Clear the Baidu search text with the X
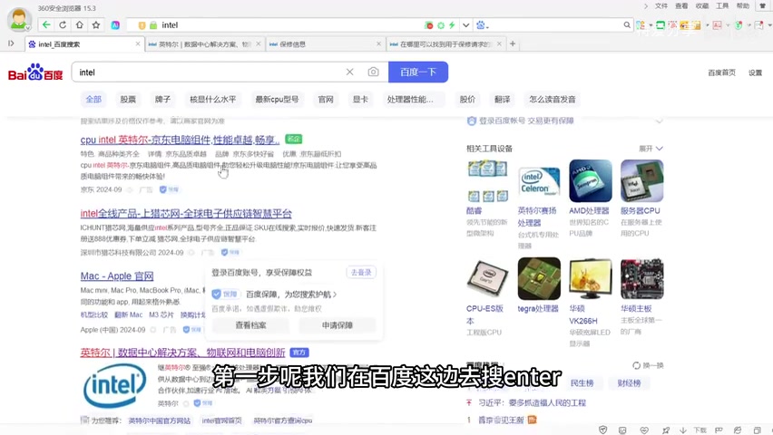This screenshot has width=773, height=435. [349, 72]
